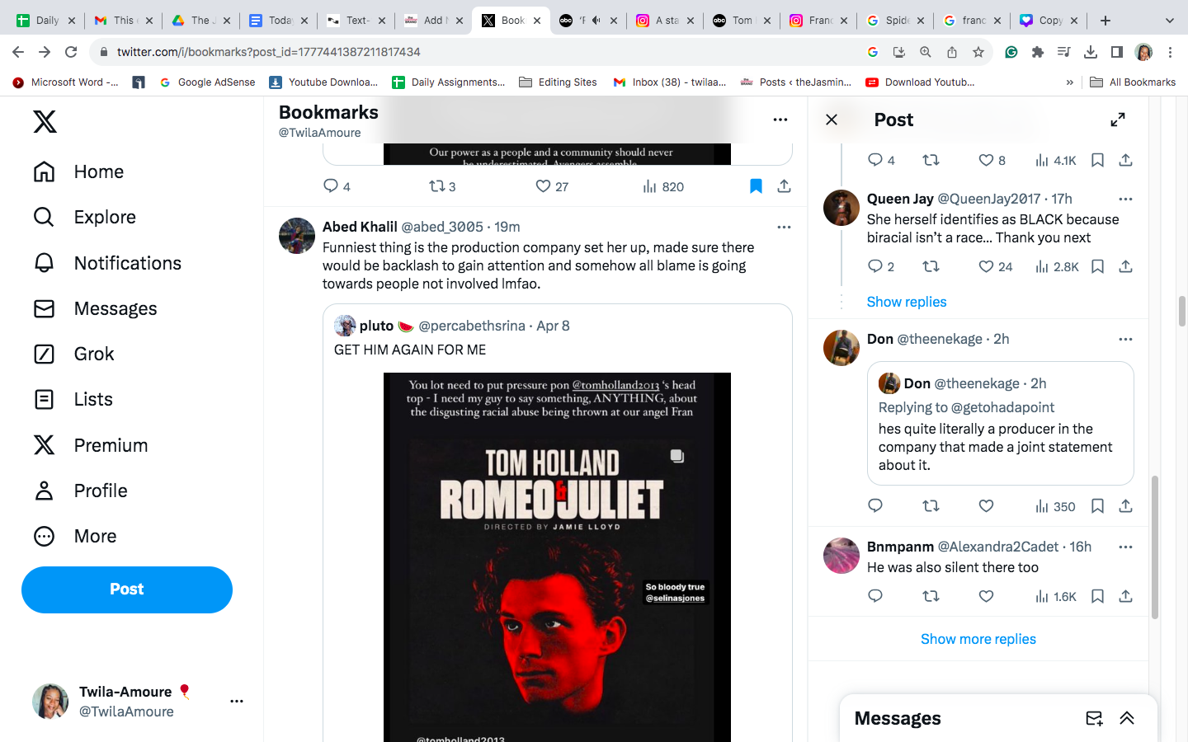Open Lists from the sidebar

[x=73, y=399]
